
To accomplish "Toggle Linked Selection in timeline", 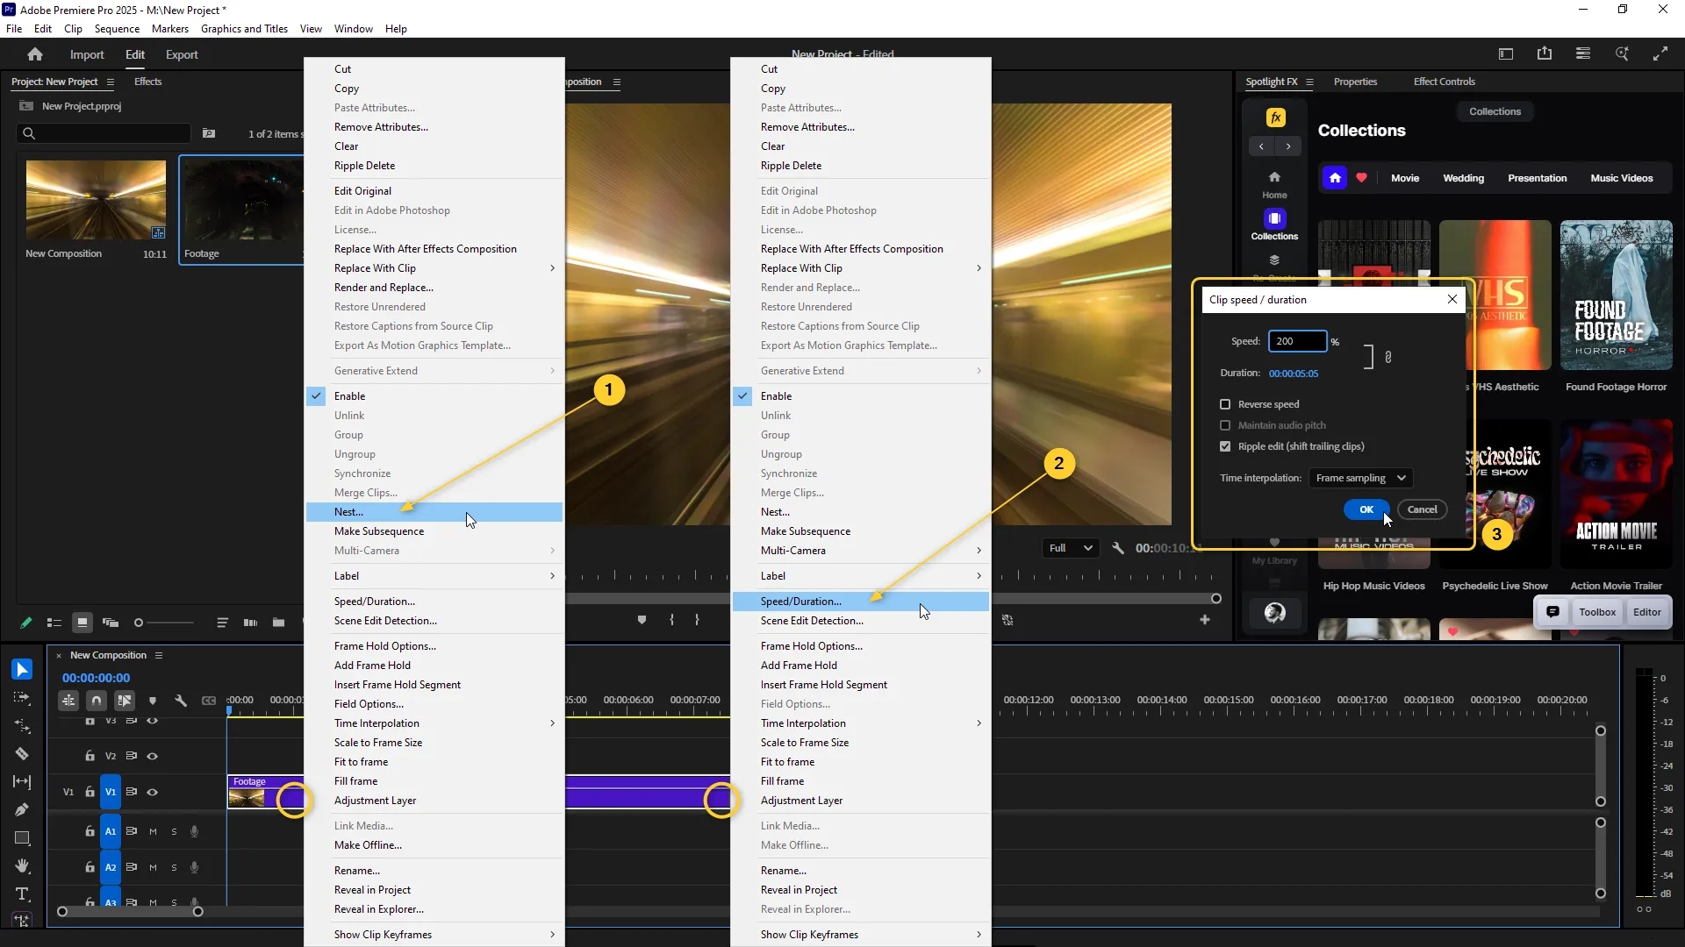I will click(125, 701).
